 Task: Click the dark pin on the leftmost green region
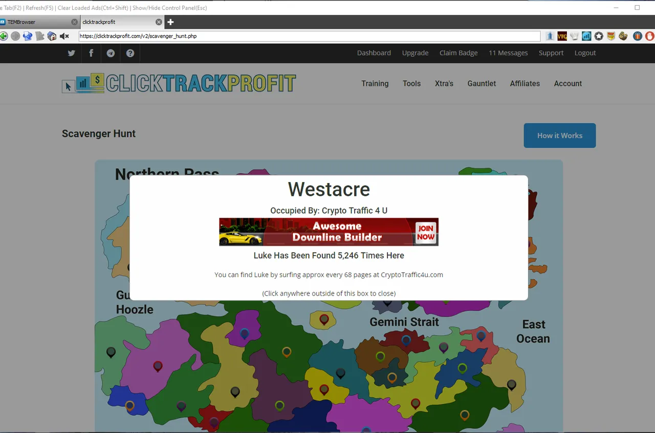click(x=111, y=353)
